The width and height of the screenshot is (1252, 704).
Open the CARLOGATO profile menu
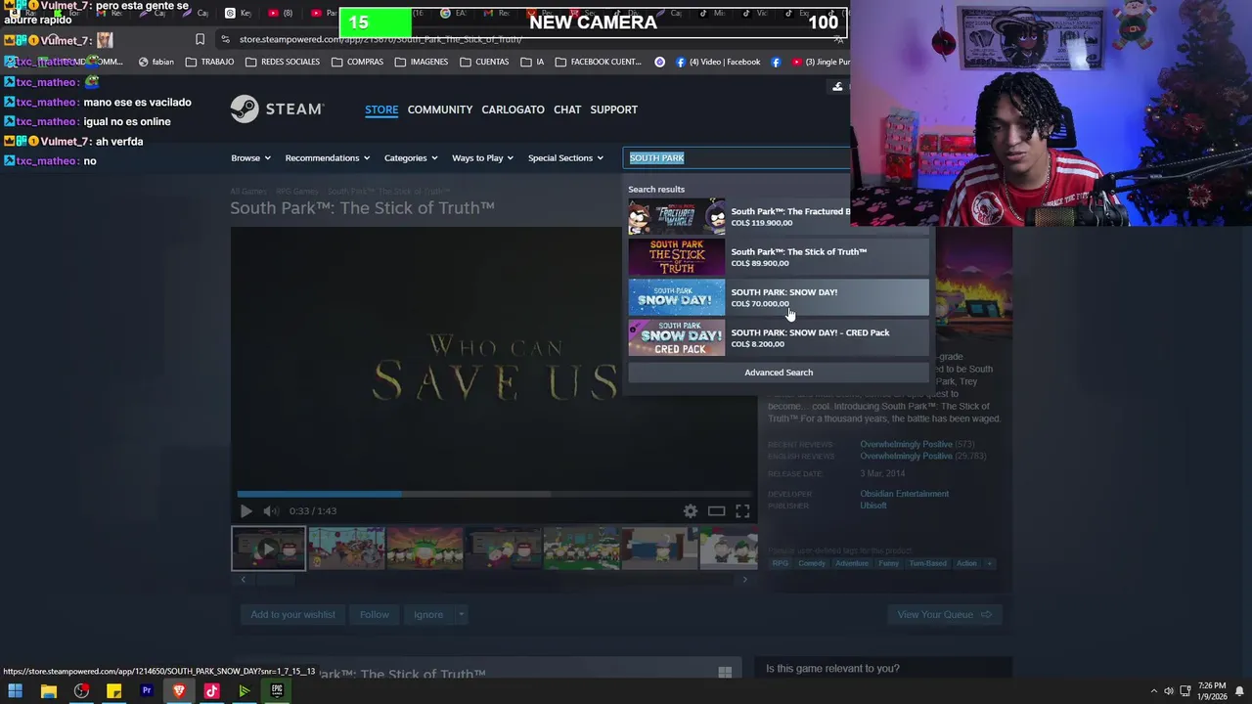pos(513,110)
